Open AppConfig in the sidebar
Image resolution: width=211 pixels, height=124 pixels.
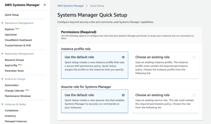point(11,65)
